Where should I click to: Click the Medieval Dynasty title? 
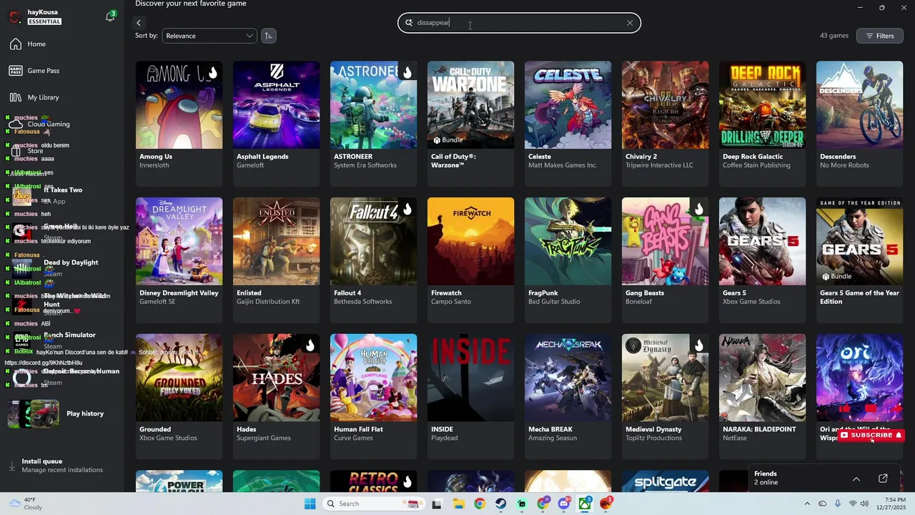(x=653, y=430)
